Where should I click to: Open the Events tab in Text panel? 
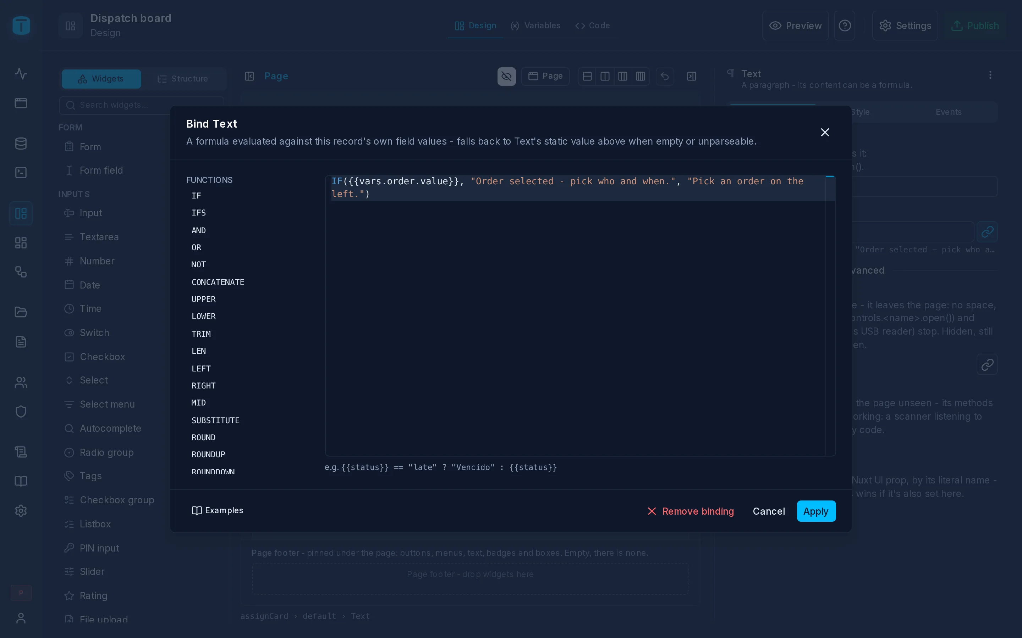949,112
